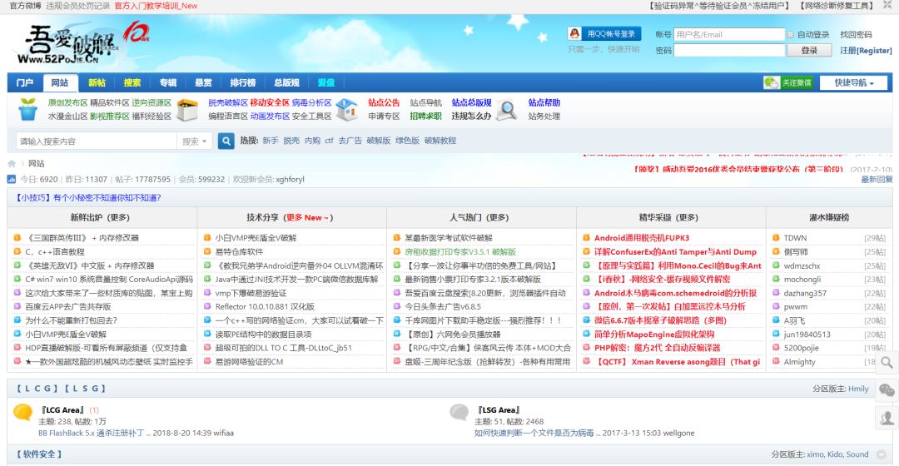Click the floating user icon on right edge
Viewport: 899px width, 466px height.
point(887,418)
